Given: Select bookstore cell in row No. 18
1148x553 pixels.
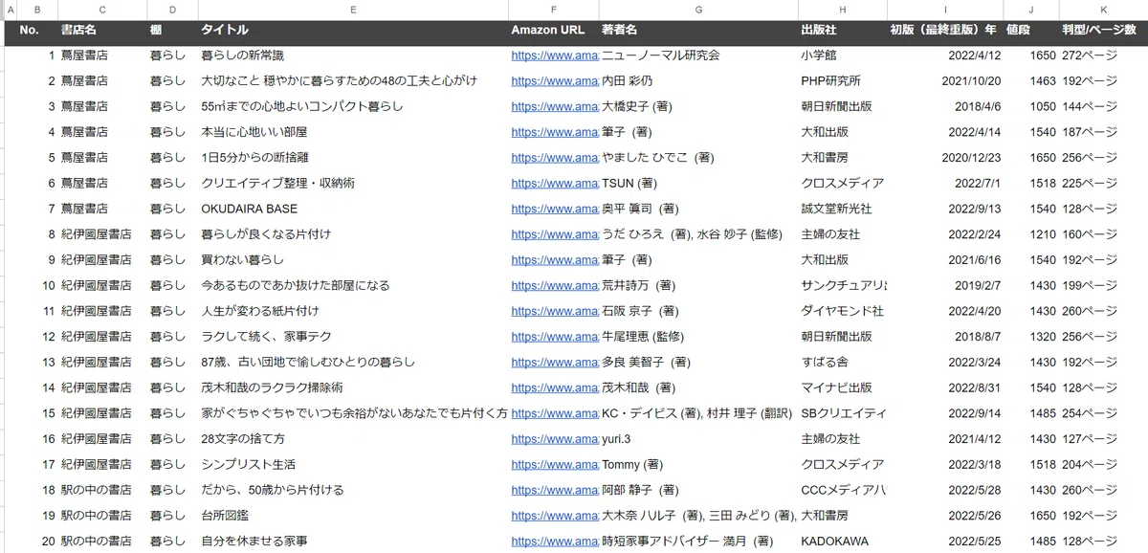Looking at the screenshot, I should 102,490.
